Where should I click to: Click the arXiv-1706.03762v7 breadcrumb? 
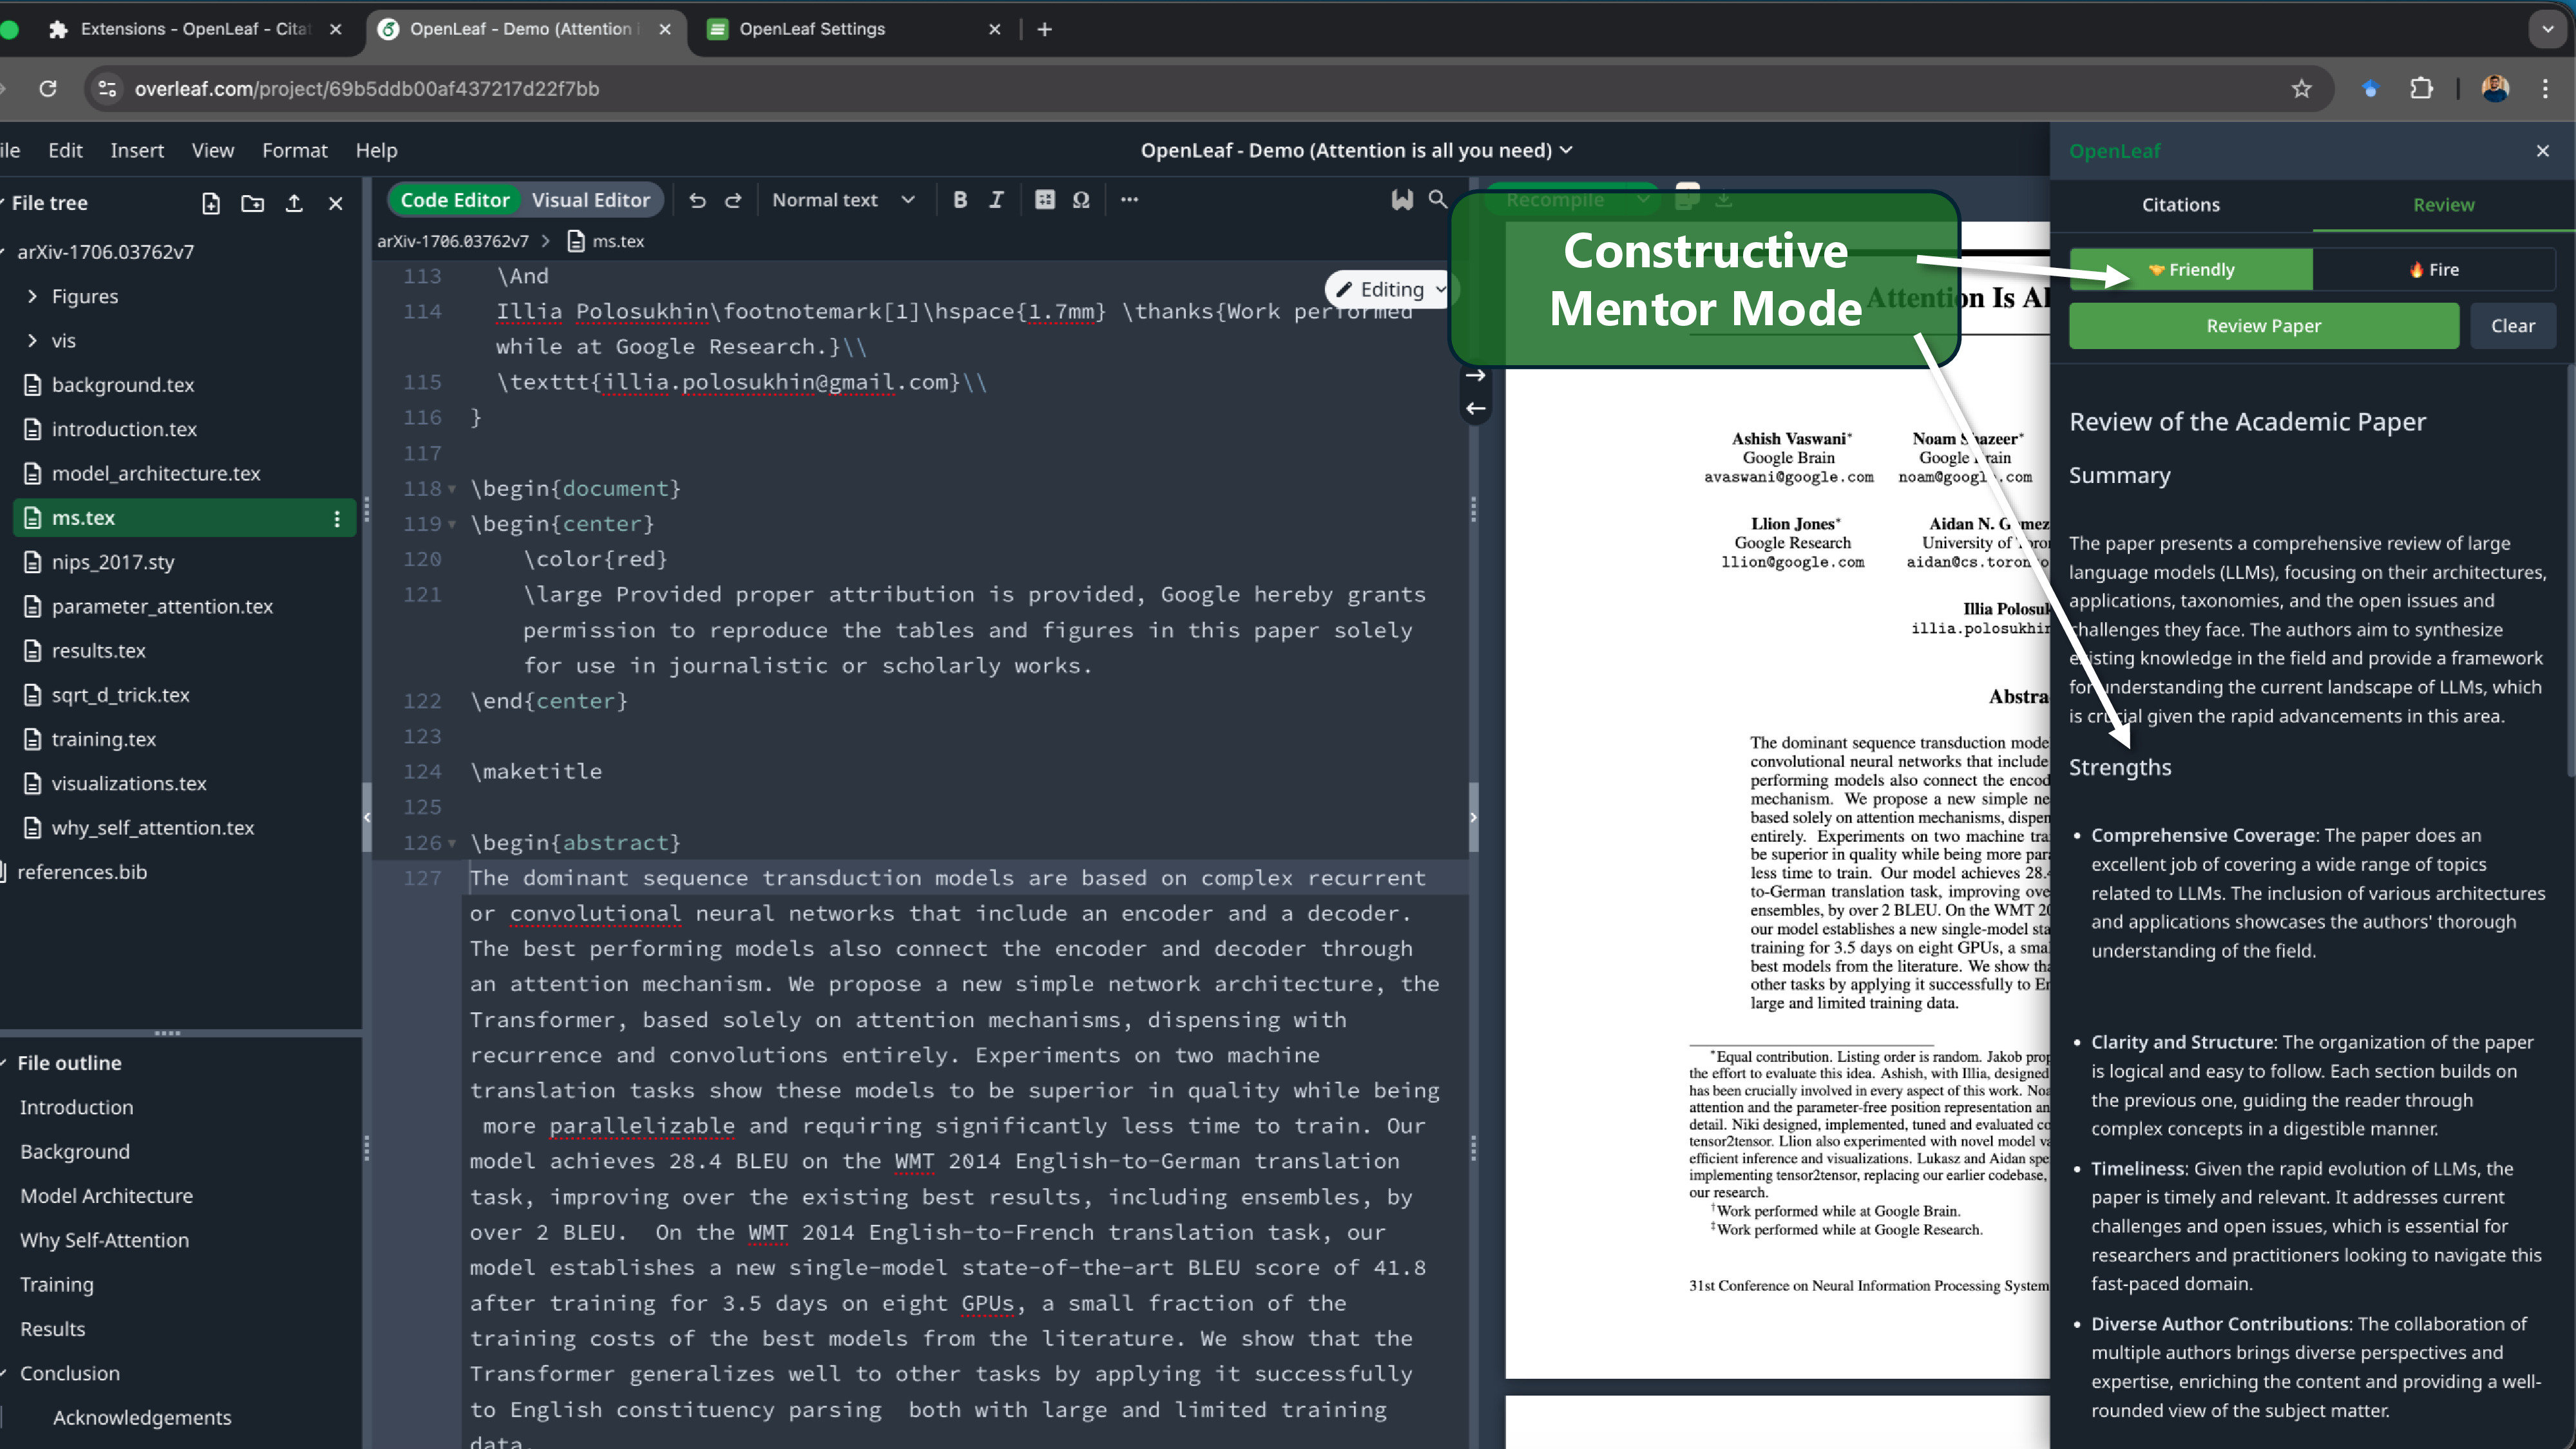(x=453, y=241)
